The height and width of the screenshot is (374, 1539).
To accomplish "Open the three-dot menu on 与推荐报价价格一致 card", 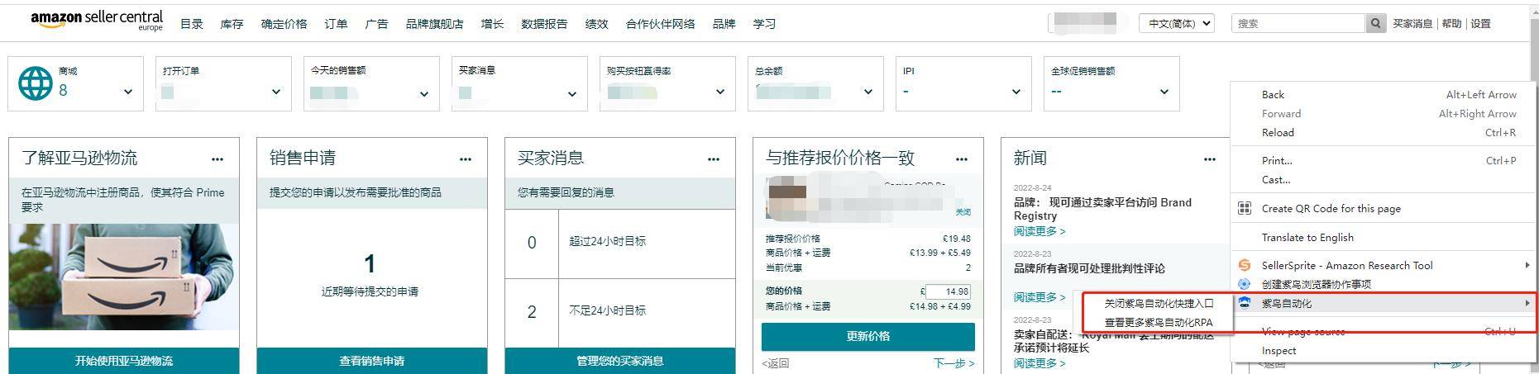I will (x=962, y=159).
